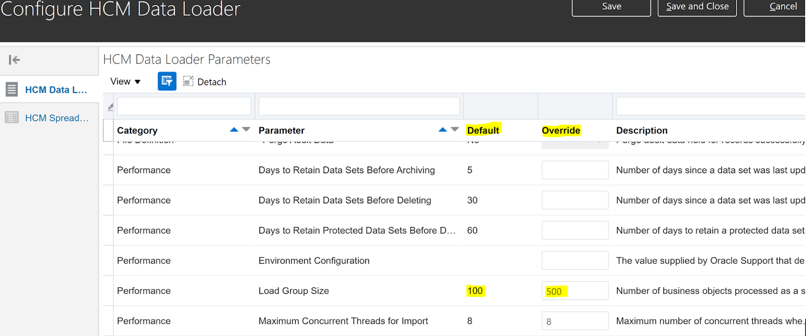Click the Save button
This screenshot has height=336, width=806.
coord(612,7)
